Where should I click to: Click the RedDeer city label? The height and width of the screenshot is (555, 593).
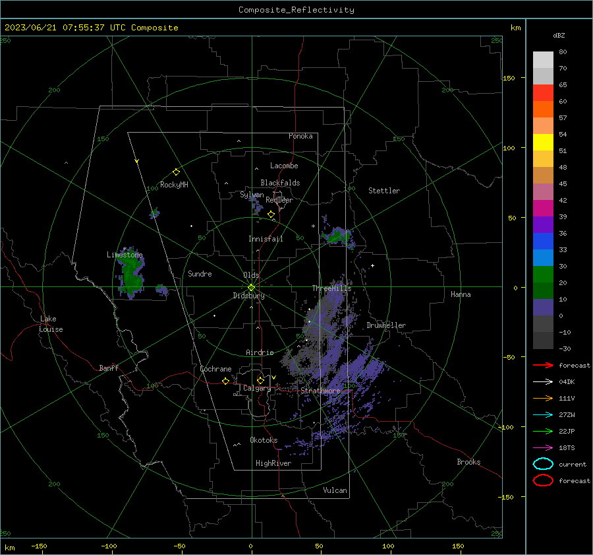click(279, 200)
